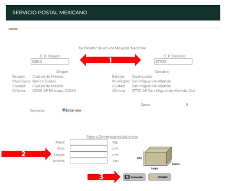Click the Ancho label beside the box image
The image size is (227, 191).
tap(176, 164)
